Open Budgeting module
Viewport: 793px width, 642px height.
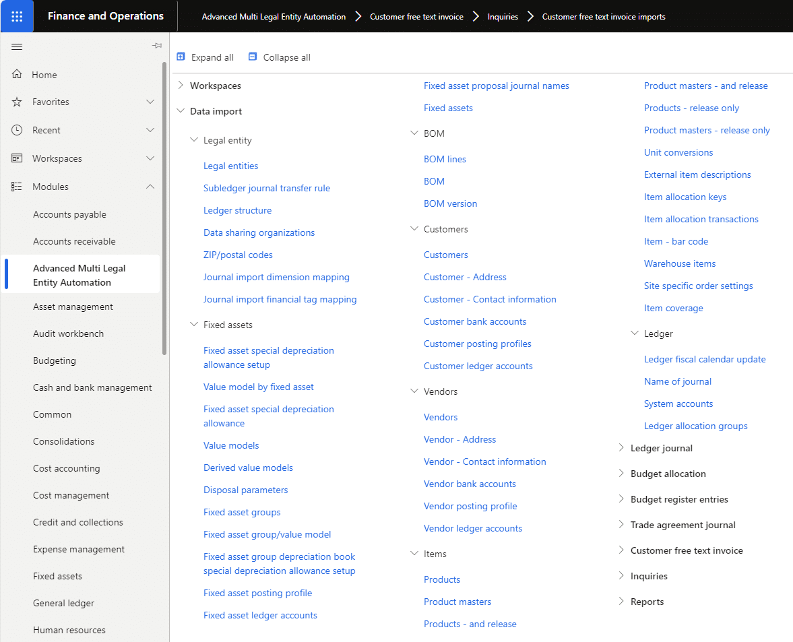55,360
